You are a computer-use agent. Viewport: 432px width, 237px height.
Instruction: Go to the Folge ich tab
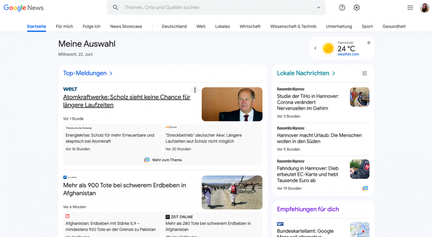[92, 26]
